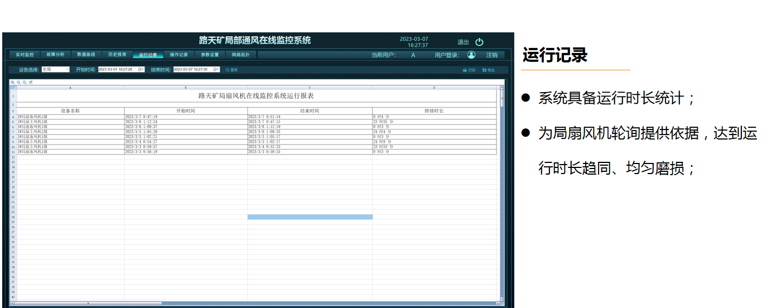Open the 结束时间 calendar picker
Viewport: 767px width, 308px height.
(216, 69)
